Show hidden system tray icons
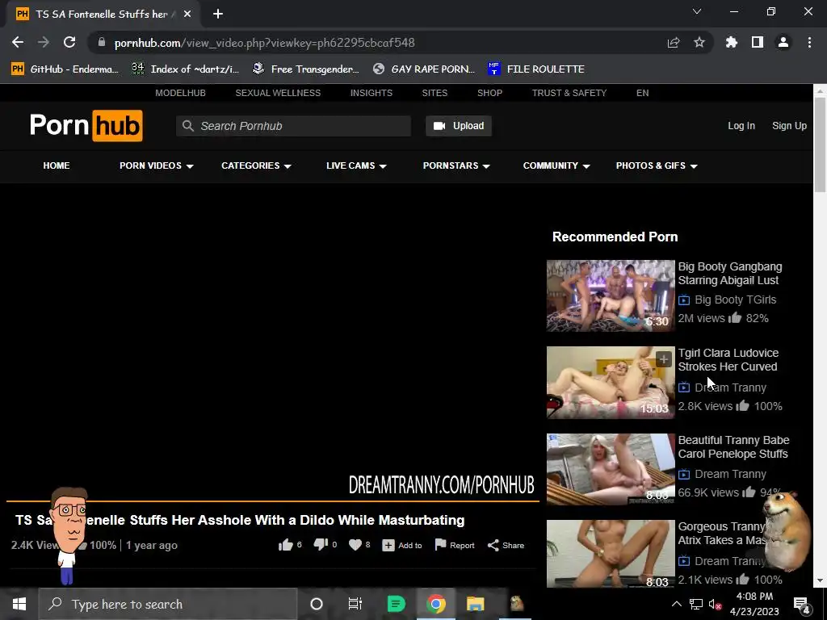This screenshot has height=620, width=827. pyautogui.click(x=677, y=604)
